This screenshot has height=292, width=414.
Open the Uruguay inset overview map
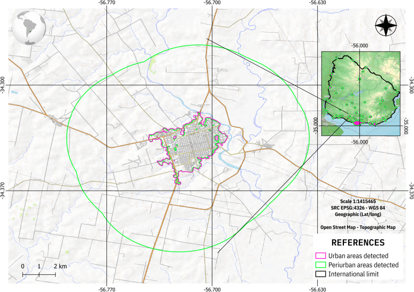[361, 94]
